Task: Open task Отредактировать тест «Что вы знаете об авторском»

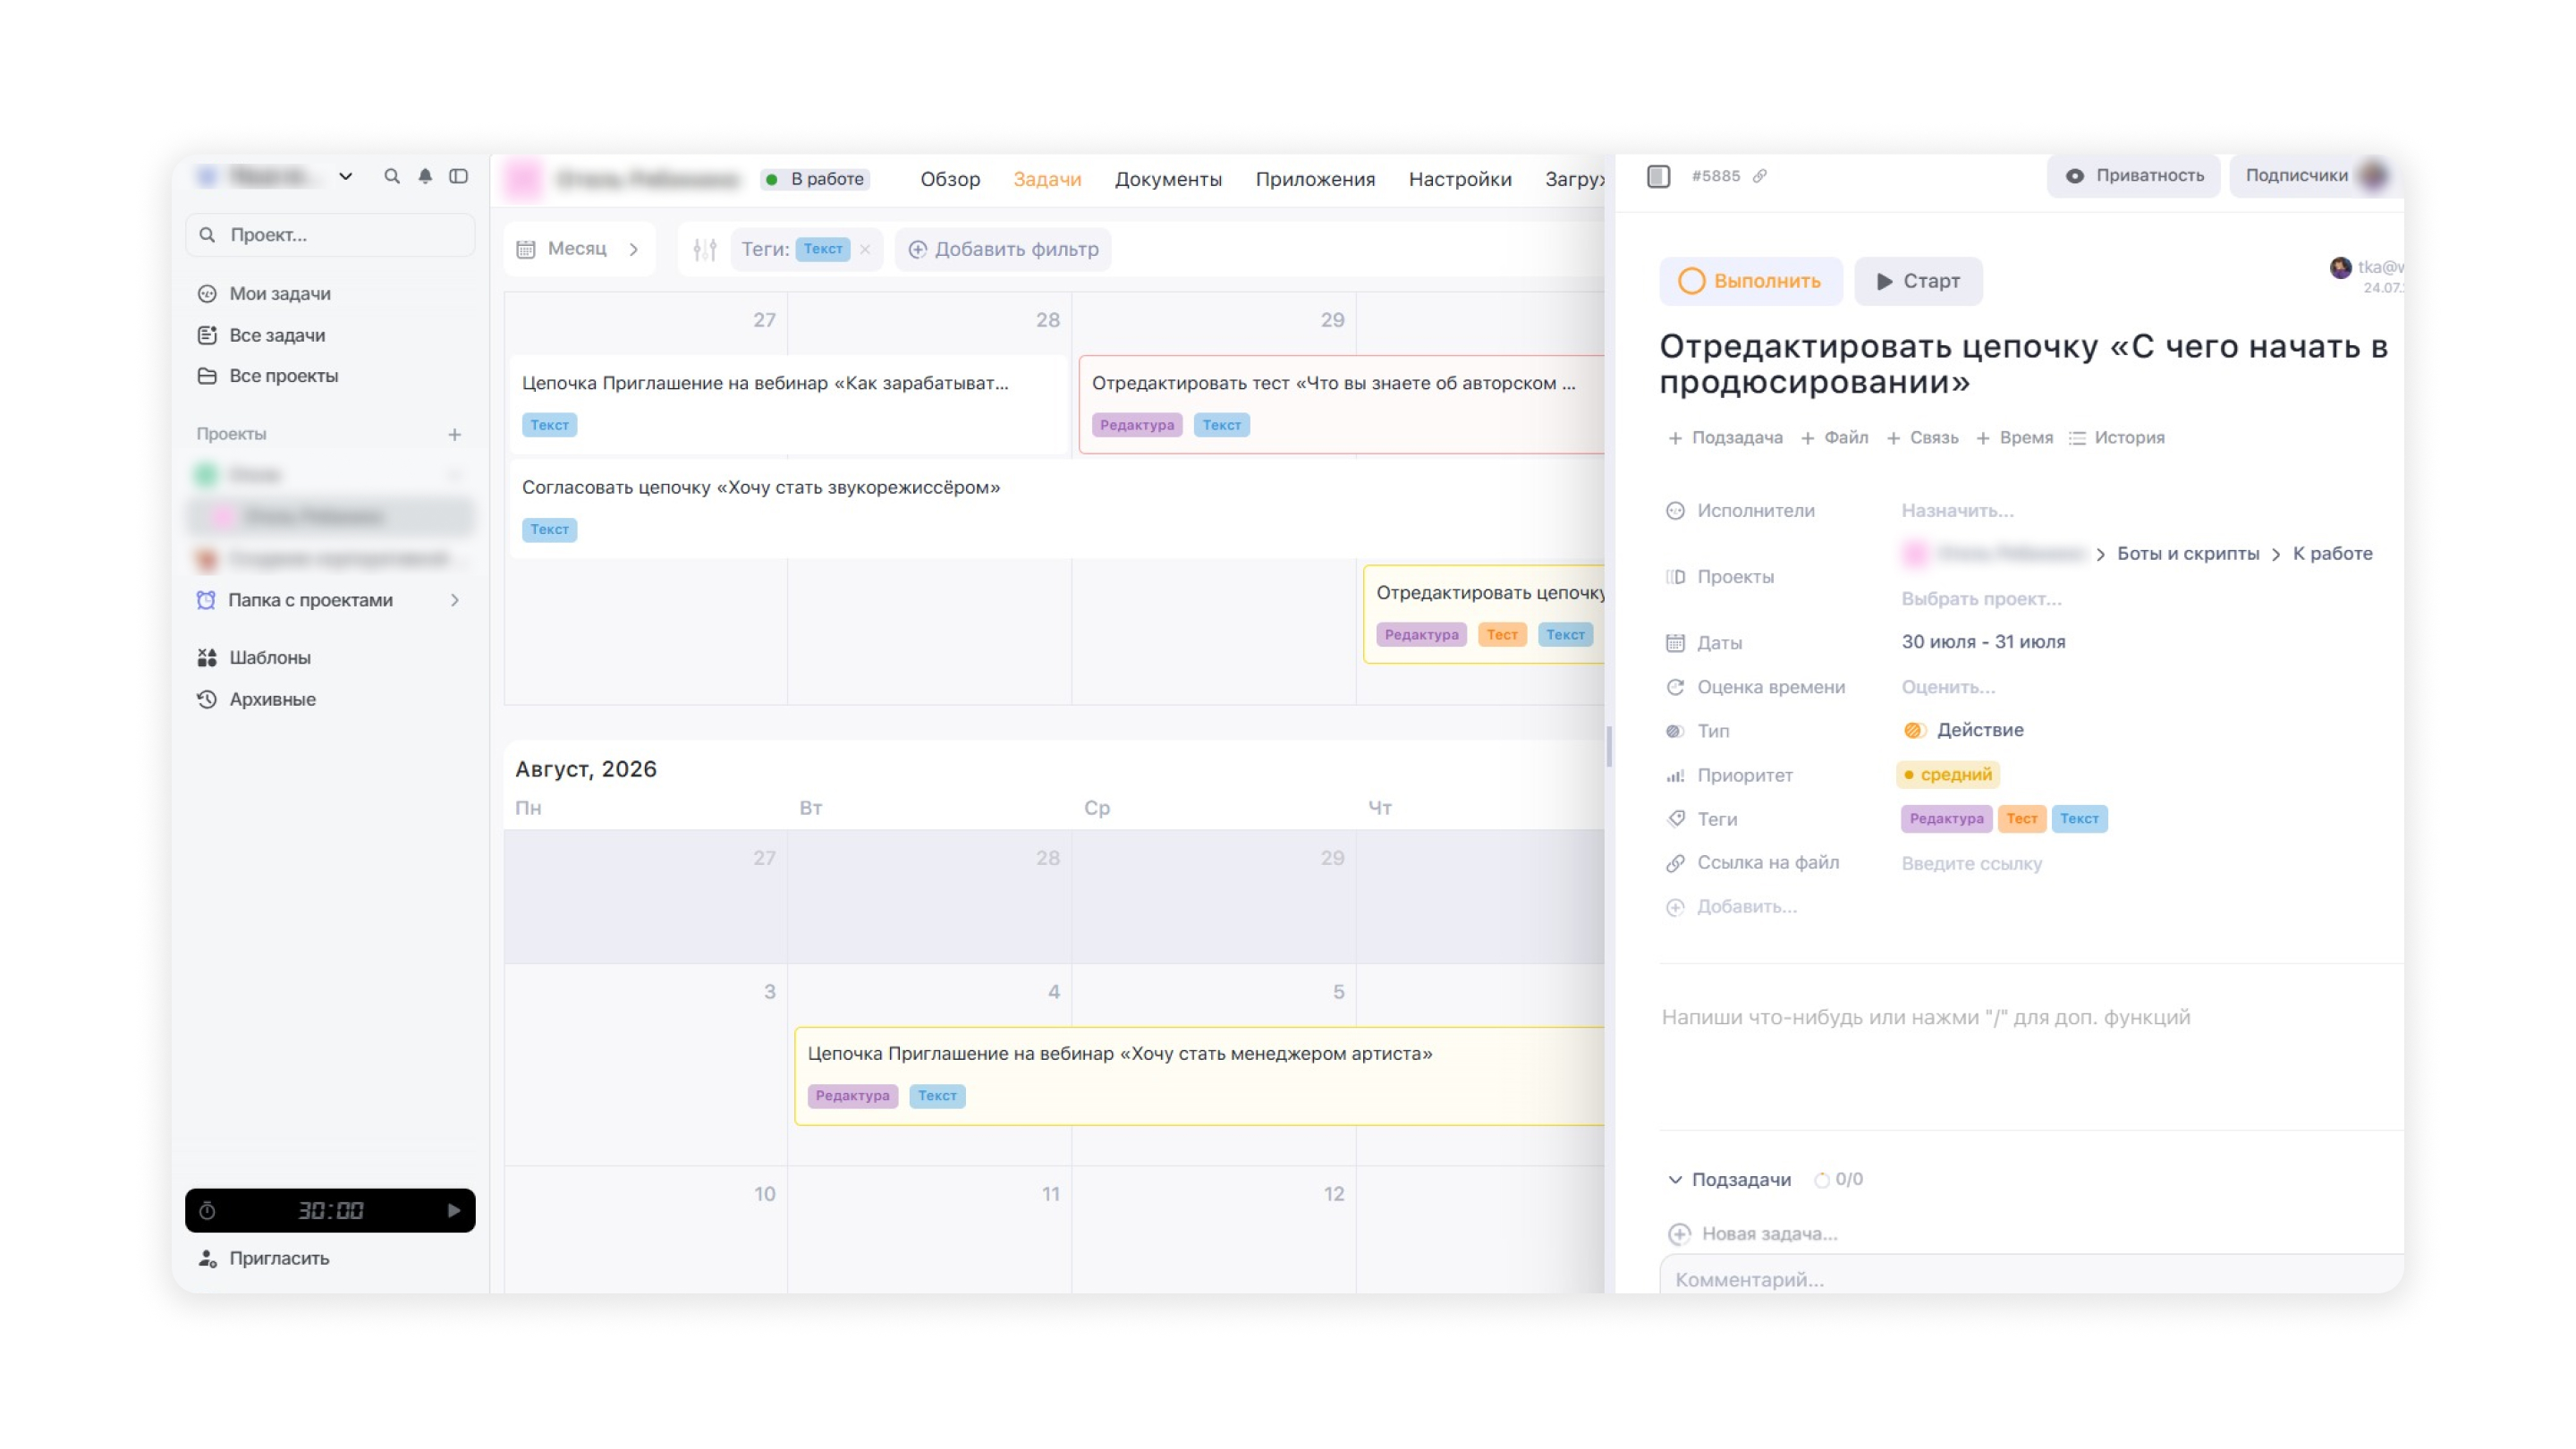Action: [1340, 404]
